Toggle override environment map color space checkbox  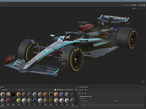(81, 103)
